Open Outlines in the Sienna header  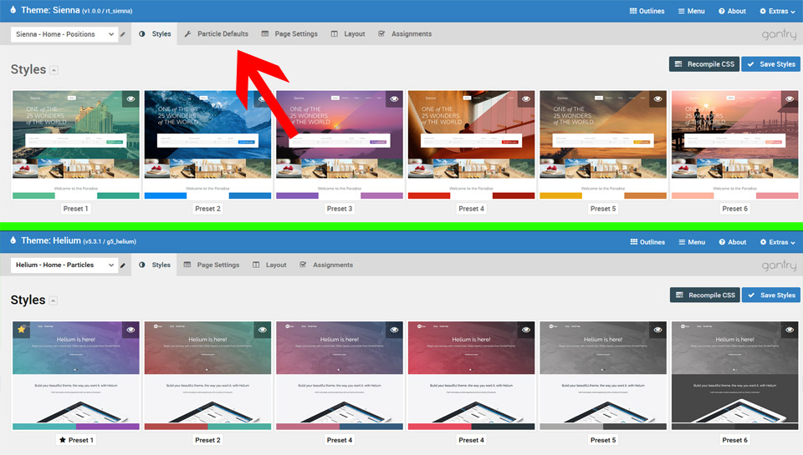point(647,11)
